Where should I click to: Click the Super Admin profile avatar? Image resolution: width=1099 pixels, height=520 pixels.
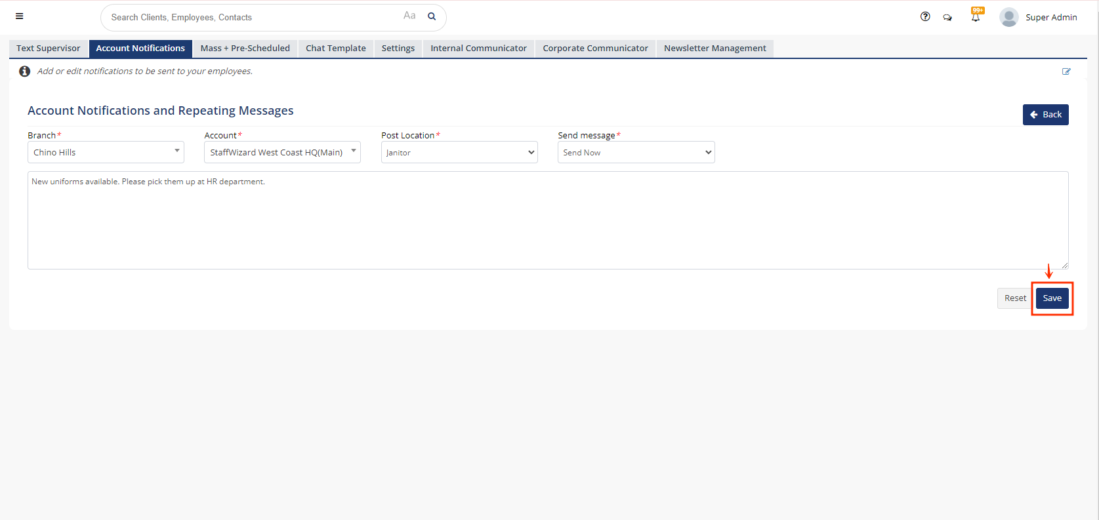point(1008,17)
